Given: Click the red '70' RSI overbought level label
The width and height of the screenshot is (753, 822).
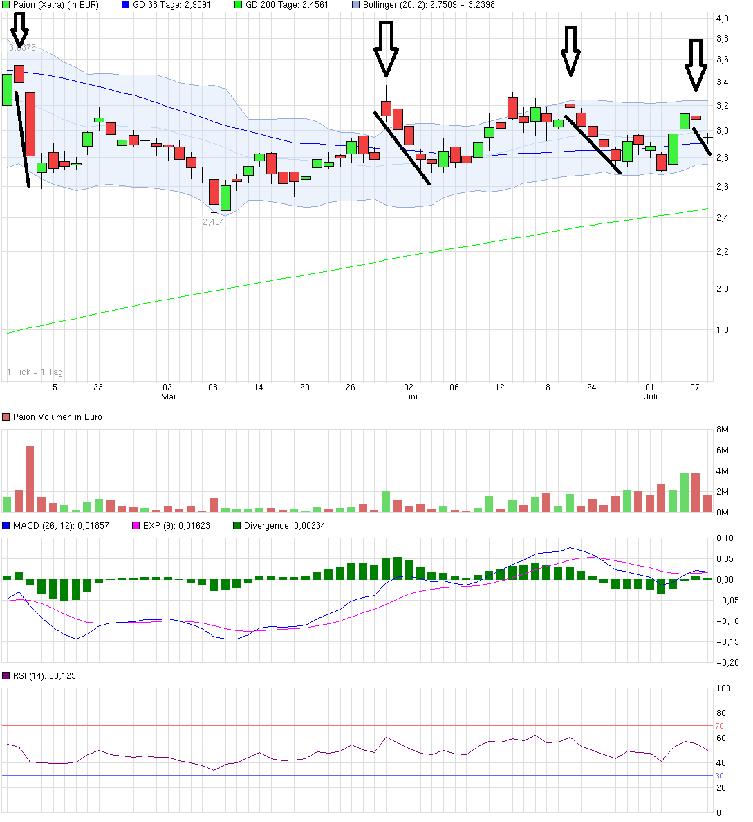Looking at the screenshot, I should pyautogui.click(x=719, y=726).
